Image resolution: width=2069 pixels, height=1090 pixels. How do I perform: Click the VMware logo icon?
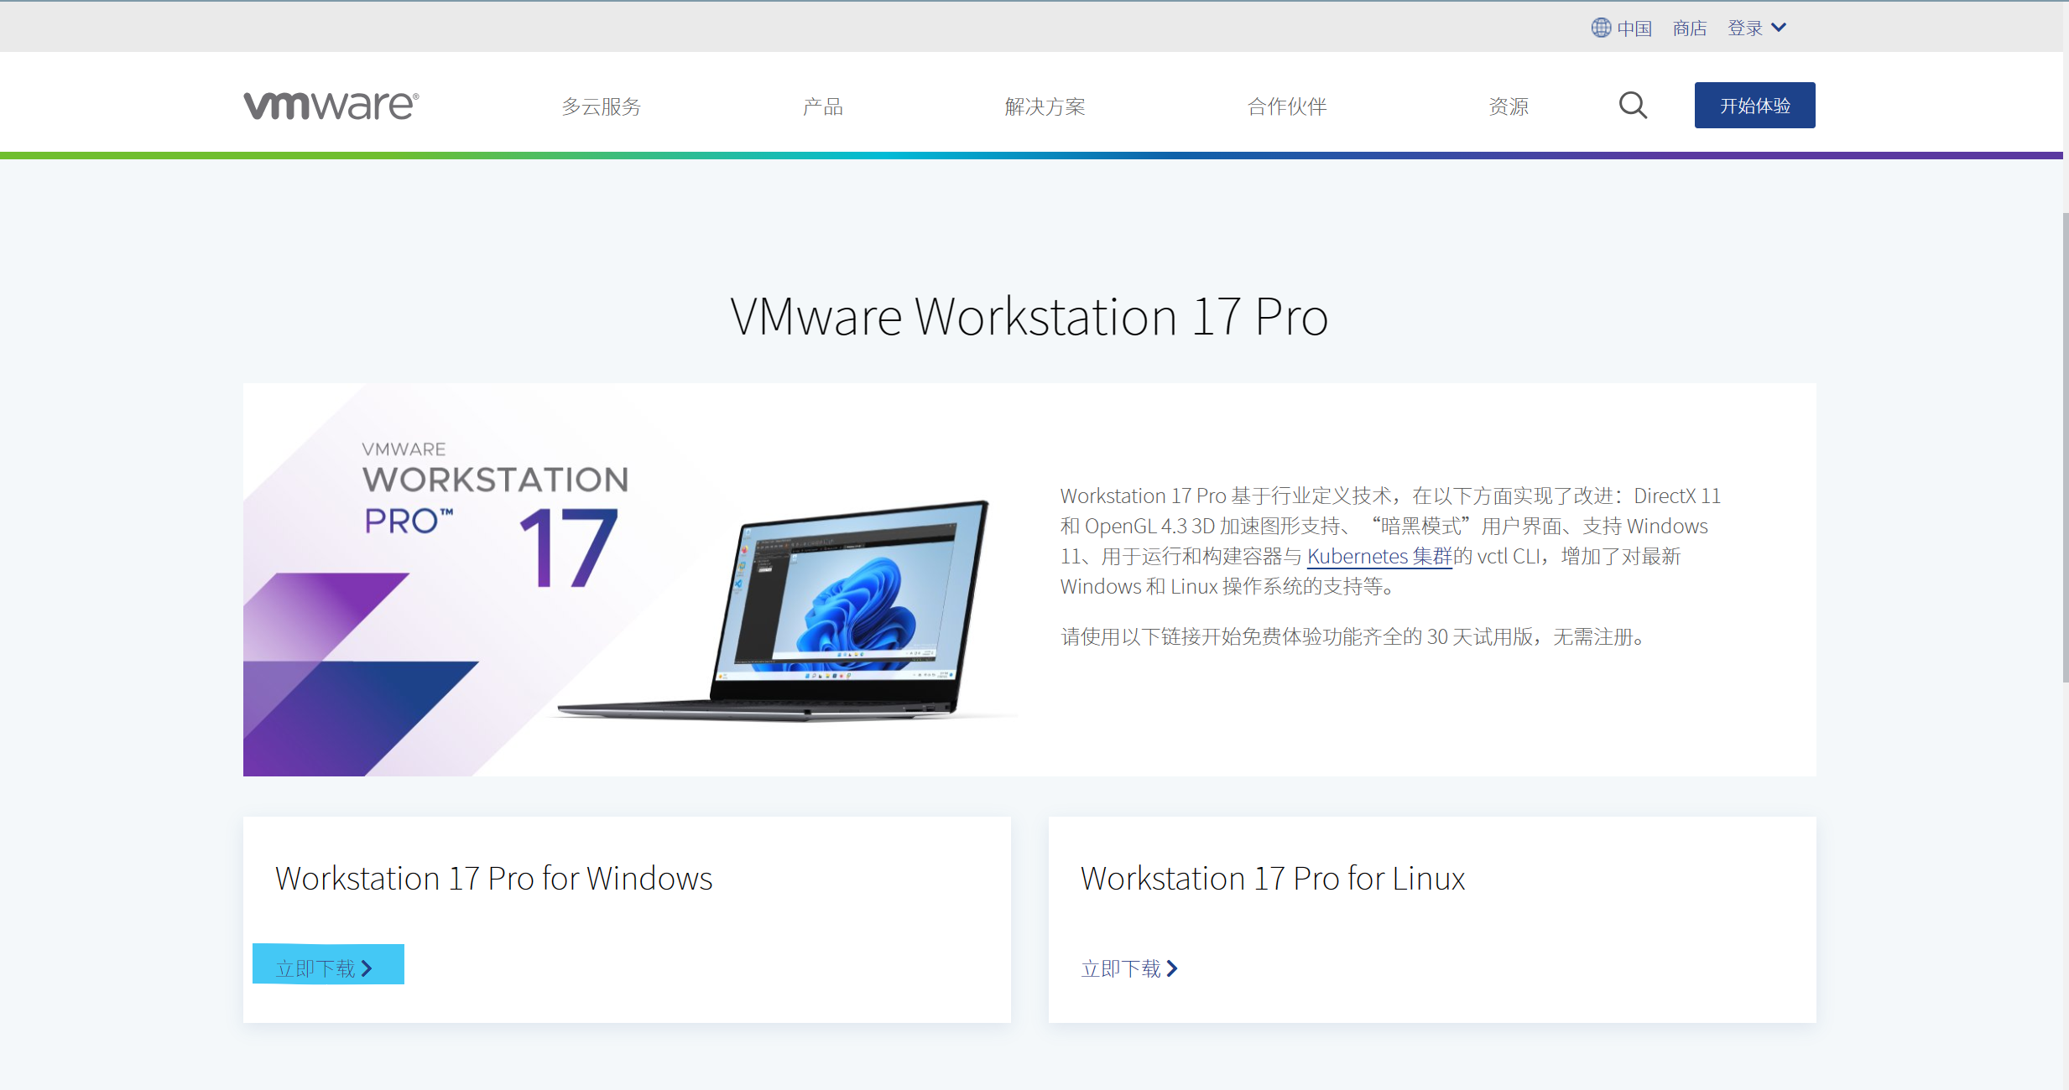point(332,106)
